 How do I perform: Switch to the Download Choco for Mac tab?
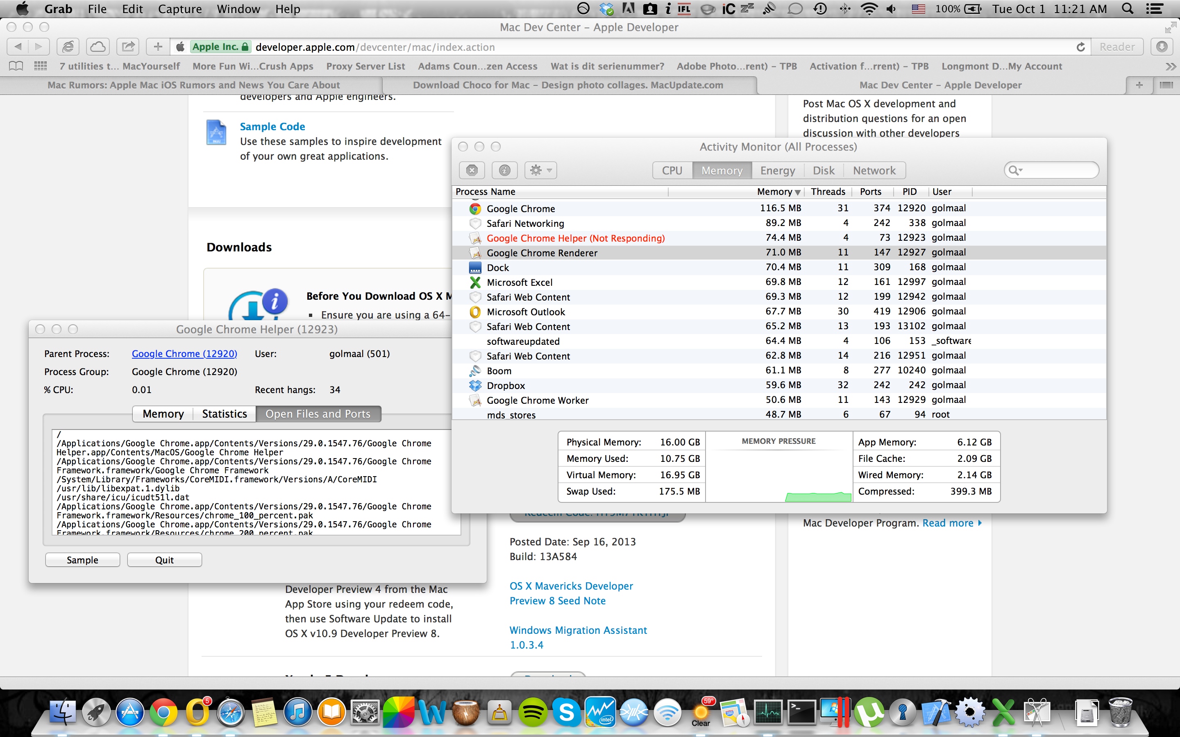568,85
